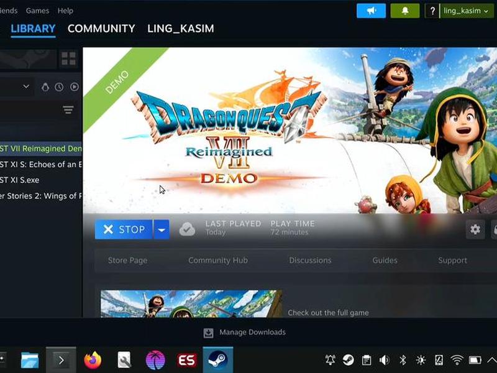Select Monster Stories 2: Wings entry
497x373 pixels.
pos(41,196)
